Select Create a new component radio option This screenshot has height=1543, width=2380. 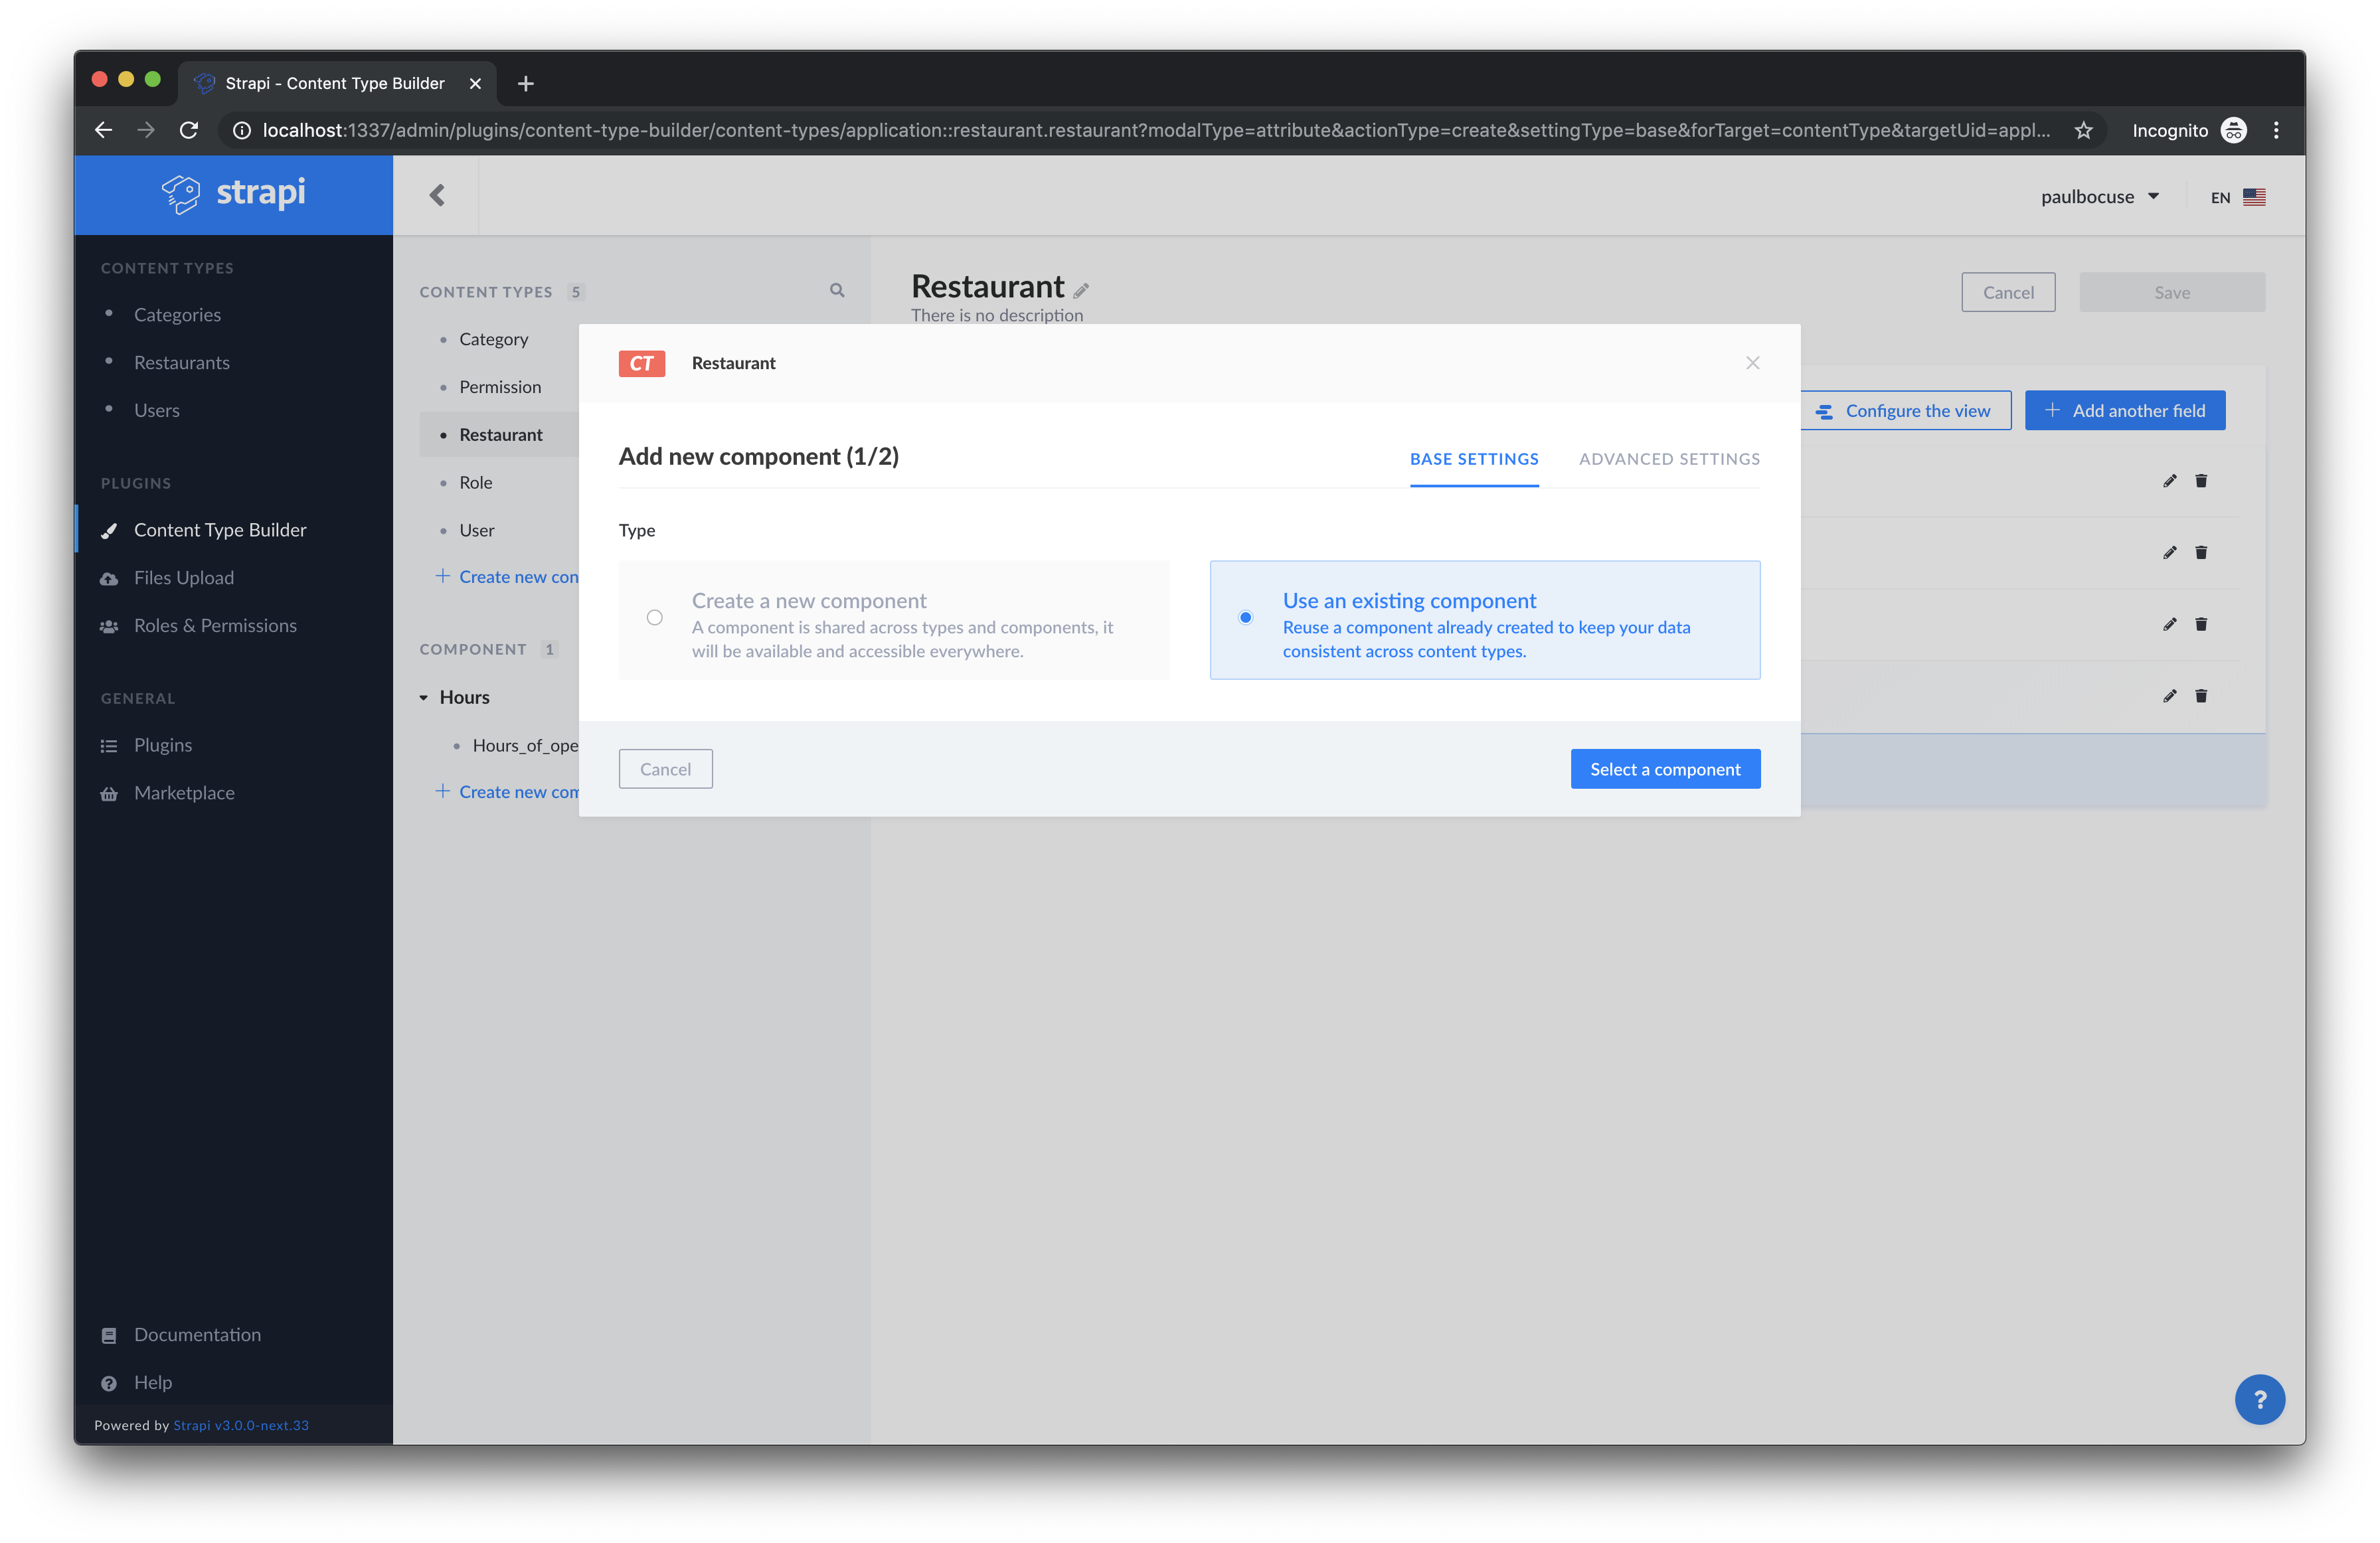click(654, 618)
